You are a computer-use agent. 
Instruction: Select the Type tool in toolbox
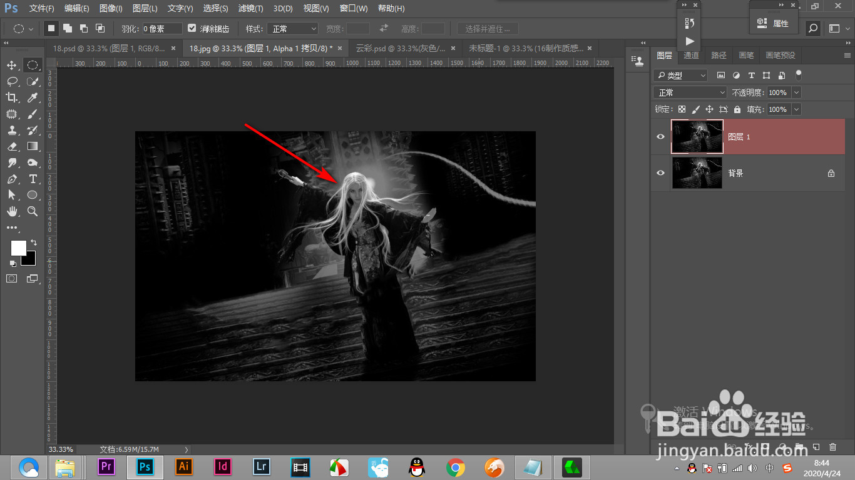coord(33,179)
